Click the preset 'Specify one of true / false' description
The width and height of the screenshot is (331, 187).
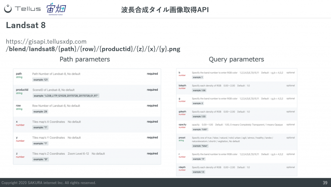coord(232,139)
